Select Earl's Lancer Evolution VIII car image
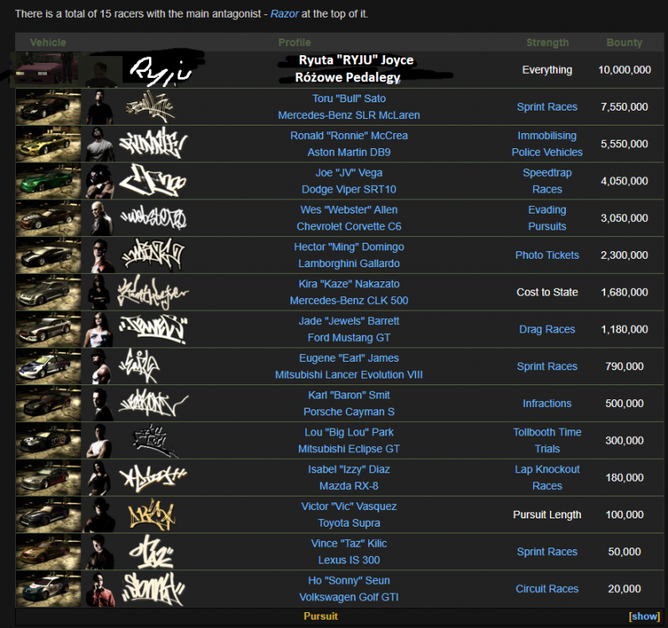The image size is (668, 628). 49,367
